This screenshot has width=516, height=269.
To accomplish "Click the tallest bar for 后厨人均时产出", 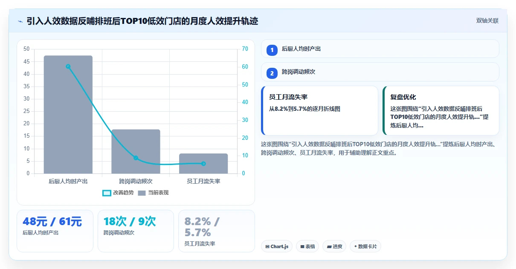I will [68, 114].
